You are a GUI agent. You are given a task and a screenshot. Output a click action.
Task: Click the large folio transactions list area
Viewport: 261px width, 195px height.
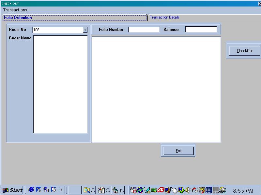pos(156,90)
